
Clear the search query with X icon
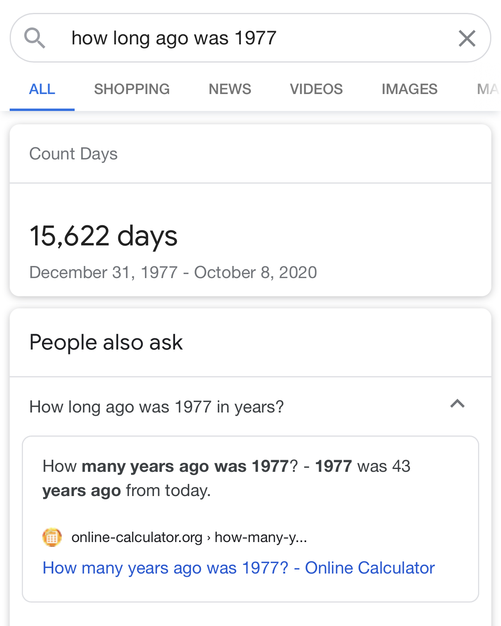point(467,38)
